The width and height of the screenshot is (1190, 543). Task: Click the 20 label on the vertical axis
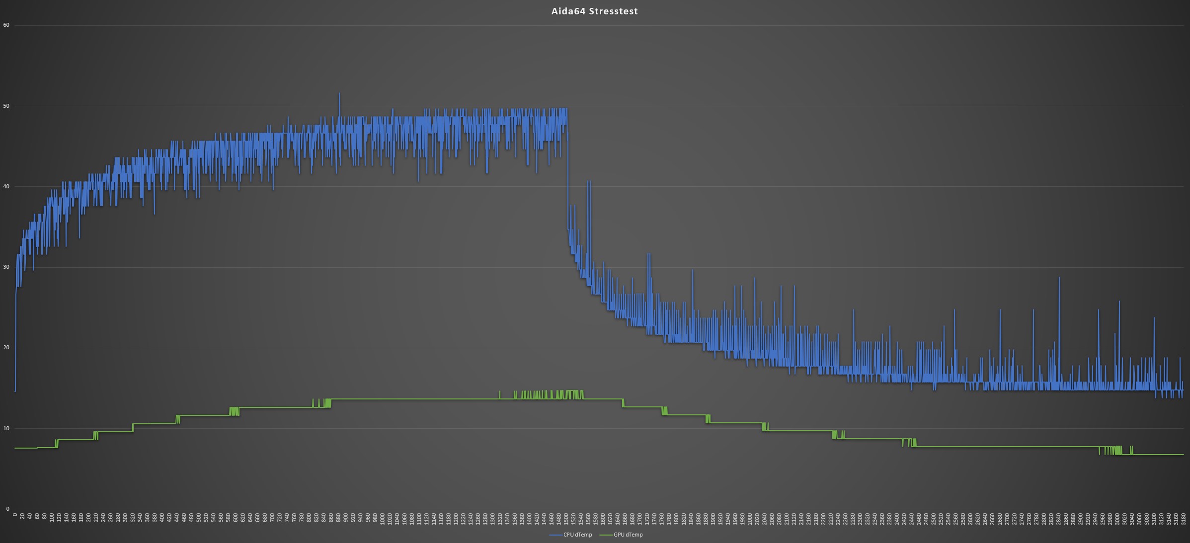tap(6, 347)
